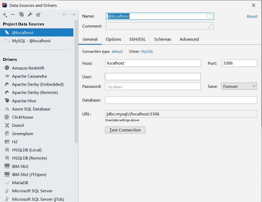Focus the Port field showing 3306
Screen dimensions: 262x202
(239, 63)
